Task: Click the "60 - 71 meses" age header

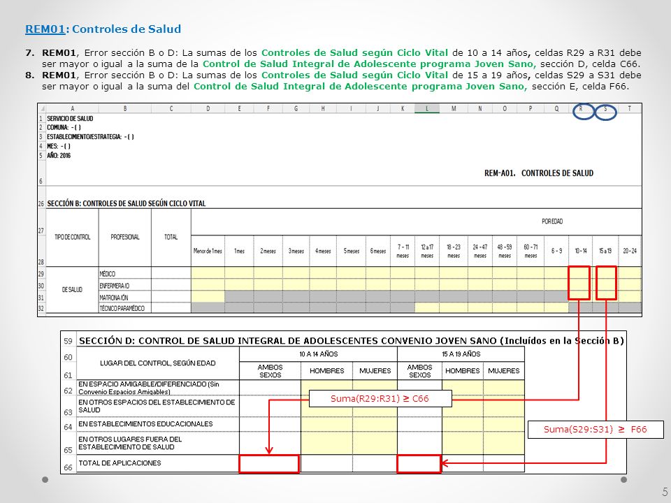Action: click(x=531, y=251)
